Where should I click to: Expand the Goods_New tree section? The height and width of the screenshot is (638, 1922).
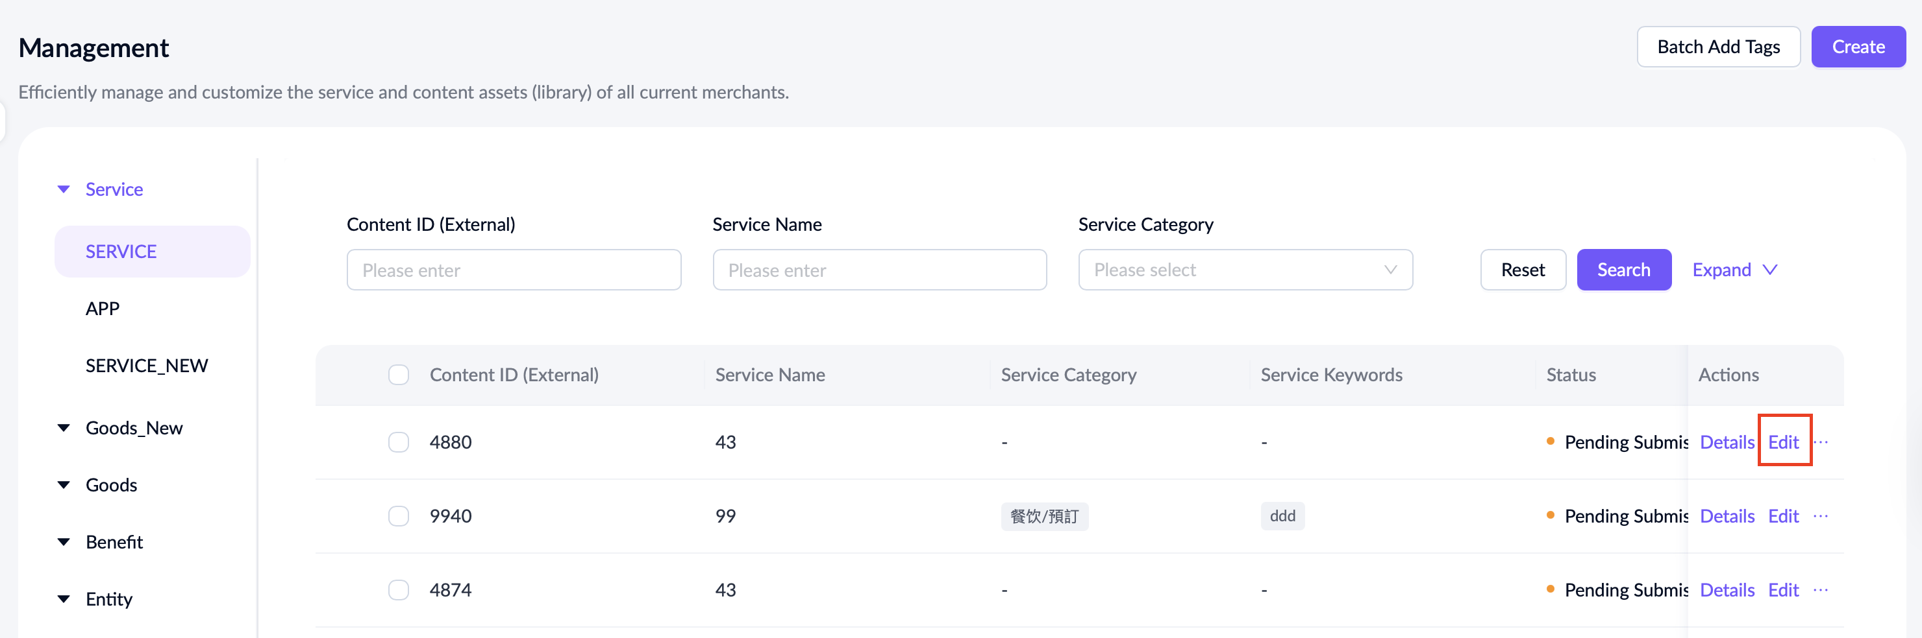coord(64,428)
